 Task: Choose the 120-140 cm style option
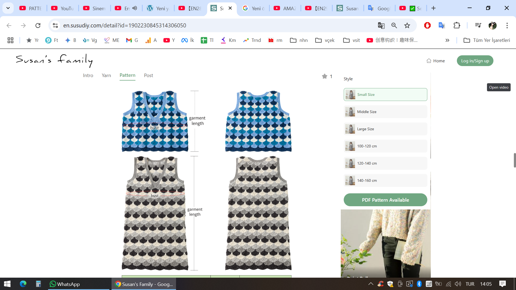click(385, 163)
